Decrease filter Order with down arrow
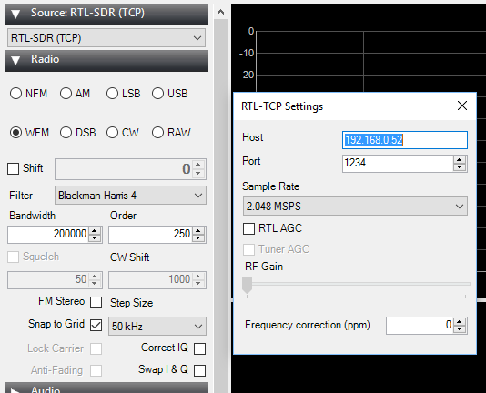This screenshot has height=393, width=486. [x=198, y=238]
